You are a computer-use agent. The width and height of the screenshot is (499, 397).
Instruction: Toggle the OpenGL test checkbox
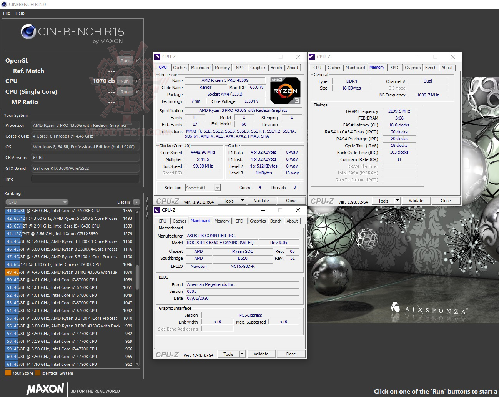click(x=138, y=60)
